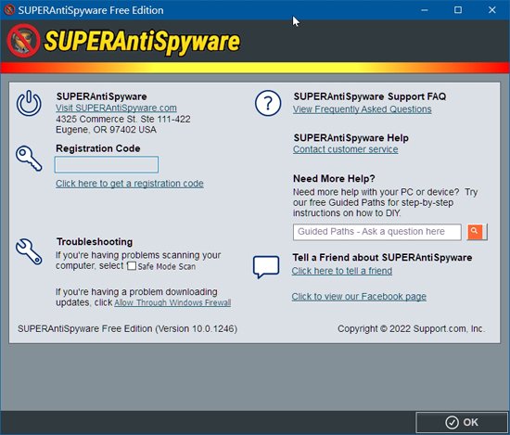Click the 'Need More Help?' heading
The height and width of the screenshot is (435, 510).
coord(334,179)
